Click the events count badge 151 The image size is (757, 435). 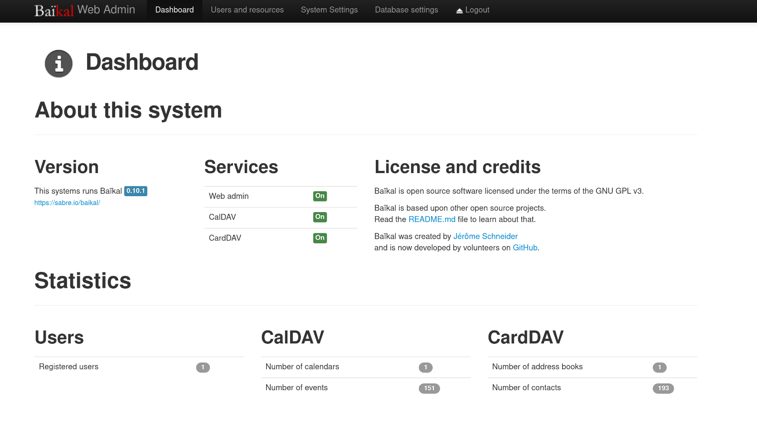point(429,388)
